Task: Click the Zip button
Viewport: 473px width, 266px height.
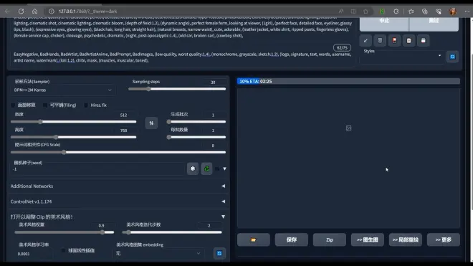Action: coord(330,239)
